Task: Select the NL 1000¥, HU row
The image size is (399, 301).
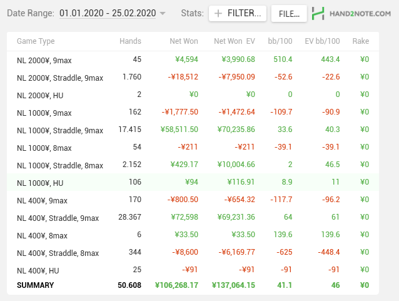Action: (193, 183)
